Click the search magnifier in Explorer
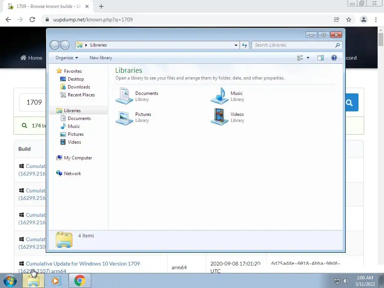 [338, 45]
